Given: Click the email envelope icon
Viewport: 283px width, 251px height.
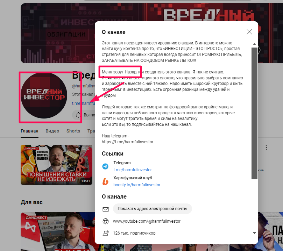Looking at the screenshot, I should click(106, 209).
